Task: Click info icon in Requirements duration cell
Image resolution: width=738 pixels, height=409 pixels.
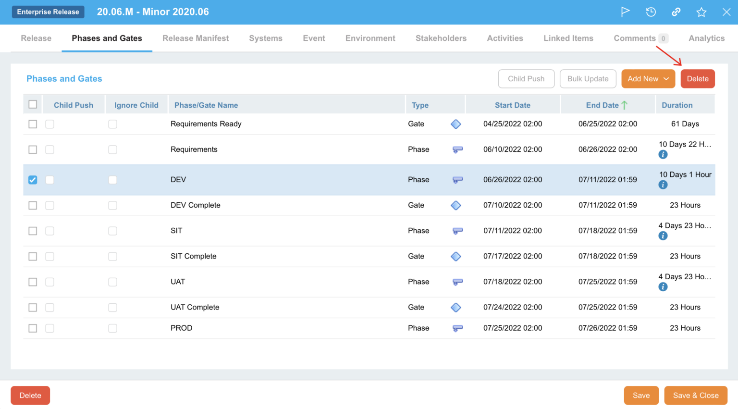Action: [663, 155]
